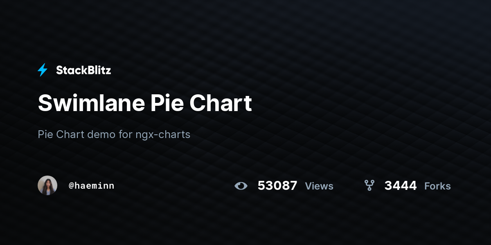Screen dimensions: 491x245
Task: Click the Forks label
Action: [x=437, y=186]
